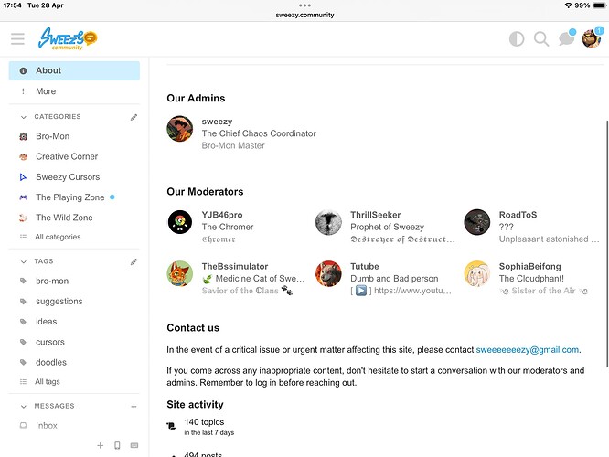The height and width of the screenshot is (457, 609).
Task: Collapse the Categories section
Action: 23,117
